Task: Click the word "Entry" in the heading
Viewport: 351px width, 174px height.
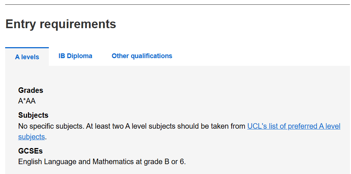Action: [x=21, y=24]
